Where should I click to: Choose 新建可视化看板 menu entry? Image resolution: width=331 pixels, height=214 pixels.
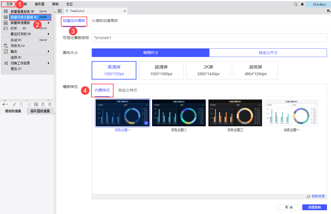[30, 17]
